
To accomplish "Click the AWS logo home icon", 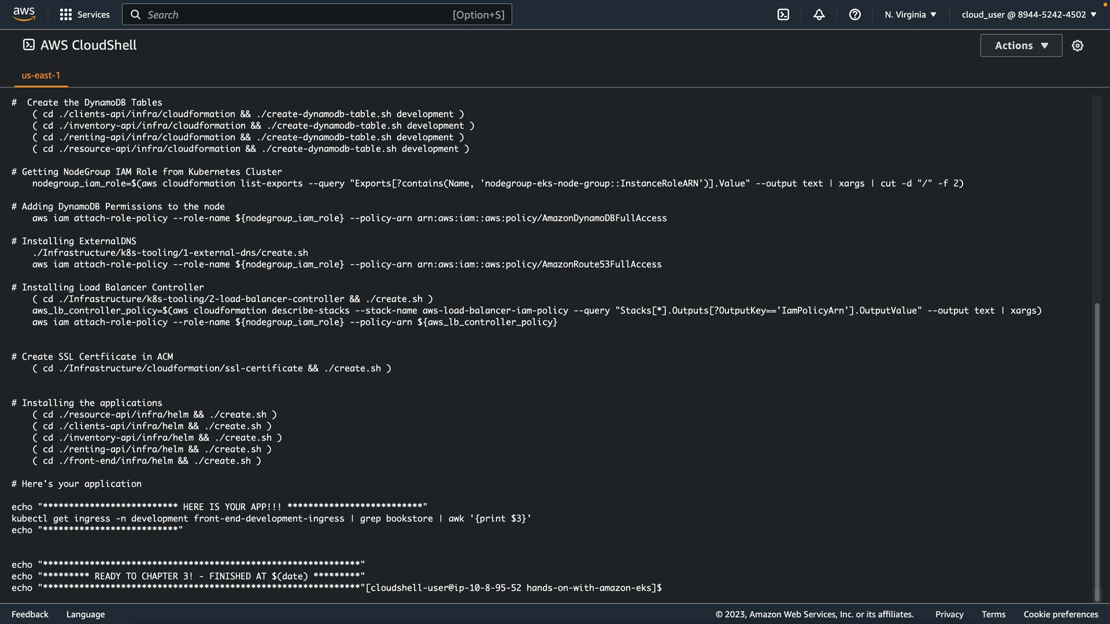I will click(24, 14).
